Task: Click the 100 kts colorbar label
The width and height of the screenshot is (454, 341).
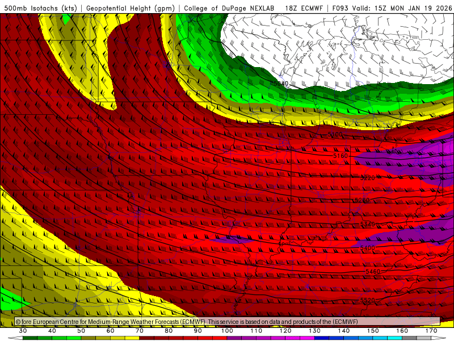Action: 227,331
